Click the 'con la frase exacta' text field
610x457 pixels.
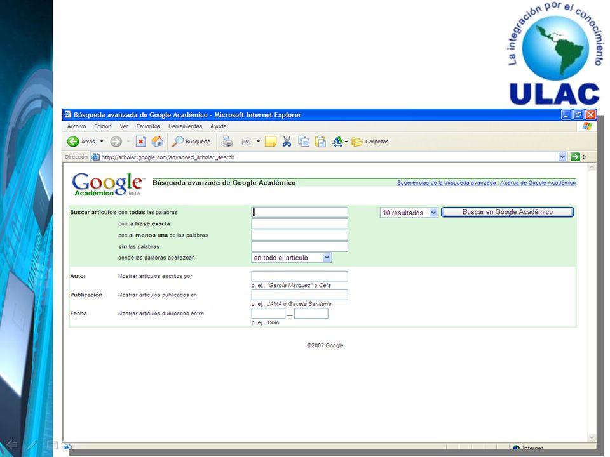[x=299, y=223]
